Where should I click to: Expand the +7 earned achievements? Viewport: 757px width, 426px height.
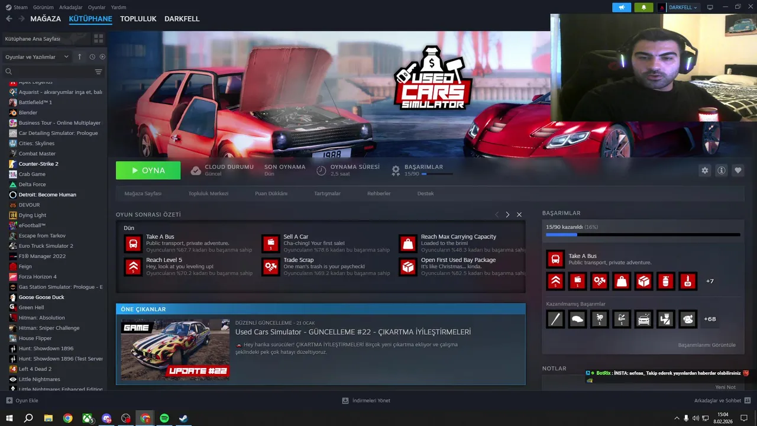(x=710, y=281)
